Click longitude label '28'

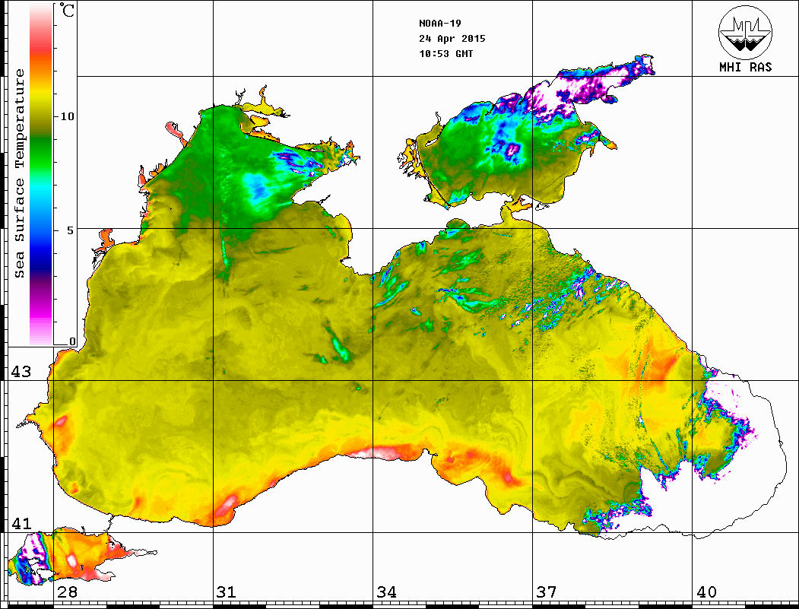pos(67,592)
